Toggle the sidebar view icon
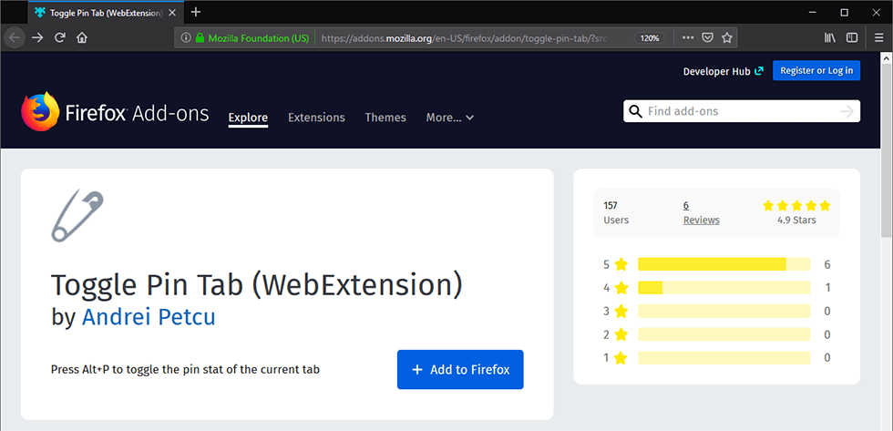Viewport: 893px width, 431px height. [852, 38]
